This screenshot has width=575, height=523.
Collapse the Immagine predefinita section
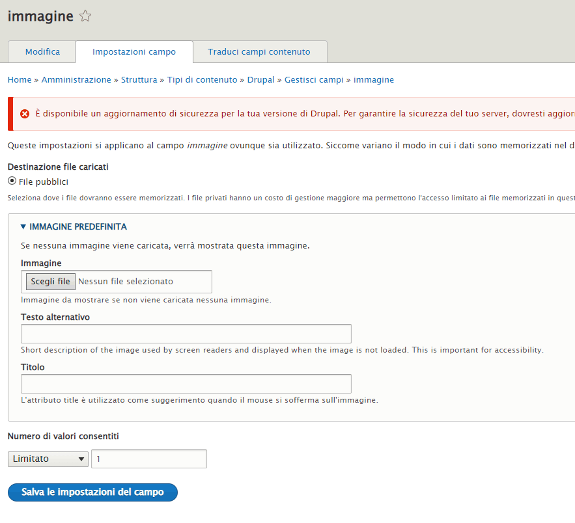(74, 227)
